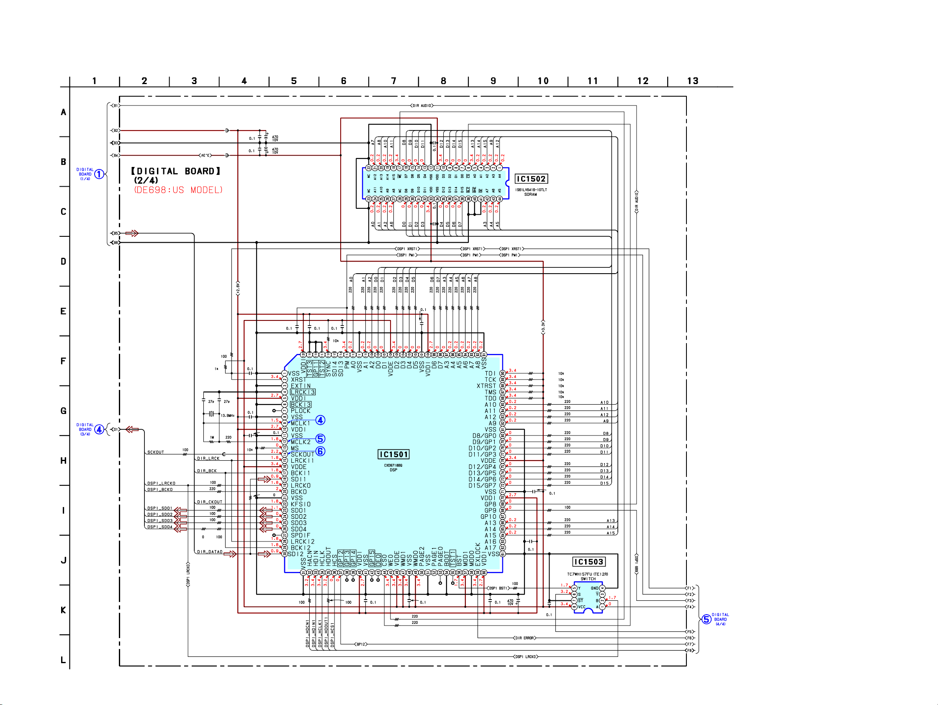The width and height of the screenshot is (938, 705).
Task: Click the circled 5 Digital Board (4/4) marker
Action: 706,619
